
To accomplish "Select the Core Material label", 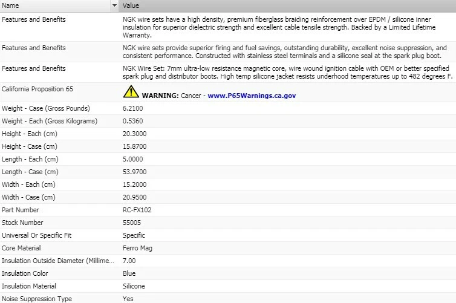I will click(x=21, y=248).
